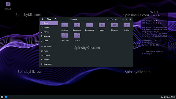Expand the view options dropdown arrow
This screenshot has height=99, width=176.
119,19
